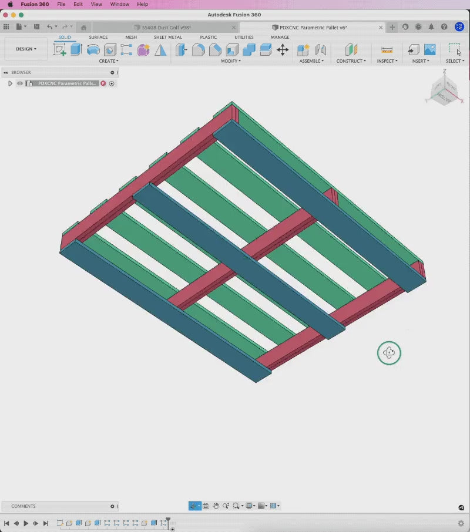Switch to the SHEET METAL tab
Screen dimensions: 470x532
[x=168, y=37]
